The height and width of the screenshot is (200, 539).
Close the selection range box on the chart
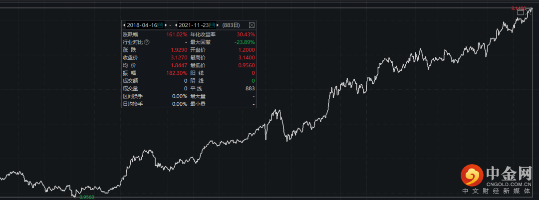[530, 12]
